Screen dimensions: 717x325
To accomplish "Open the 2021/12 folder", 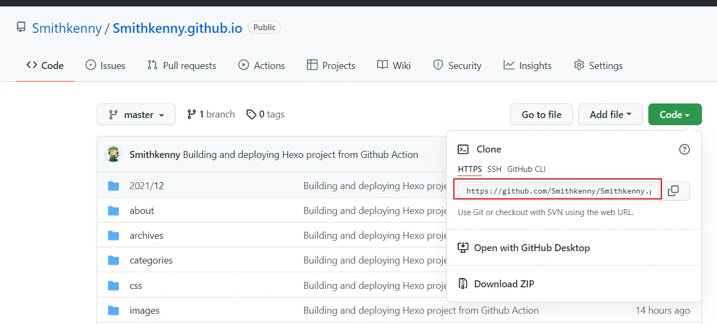I will click(x=146, y=185).
